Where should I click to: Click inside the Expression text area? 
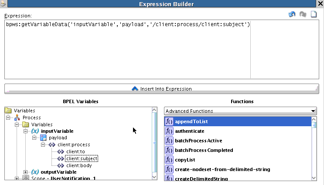click(x=162, y=50)
